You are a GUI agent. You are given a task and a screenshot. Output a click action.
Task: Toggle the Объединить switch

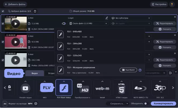point(147,103)
